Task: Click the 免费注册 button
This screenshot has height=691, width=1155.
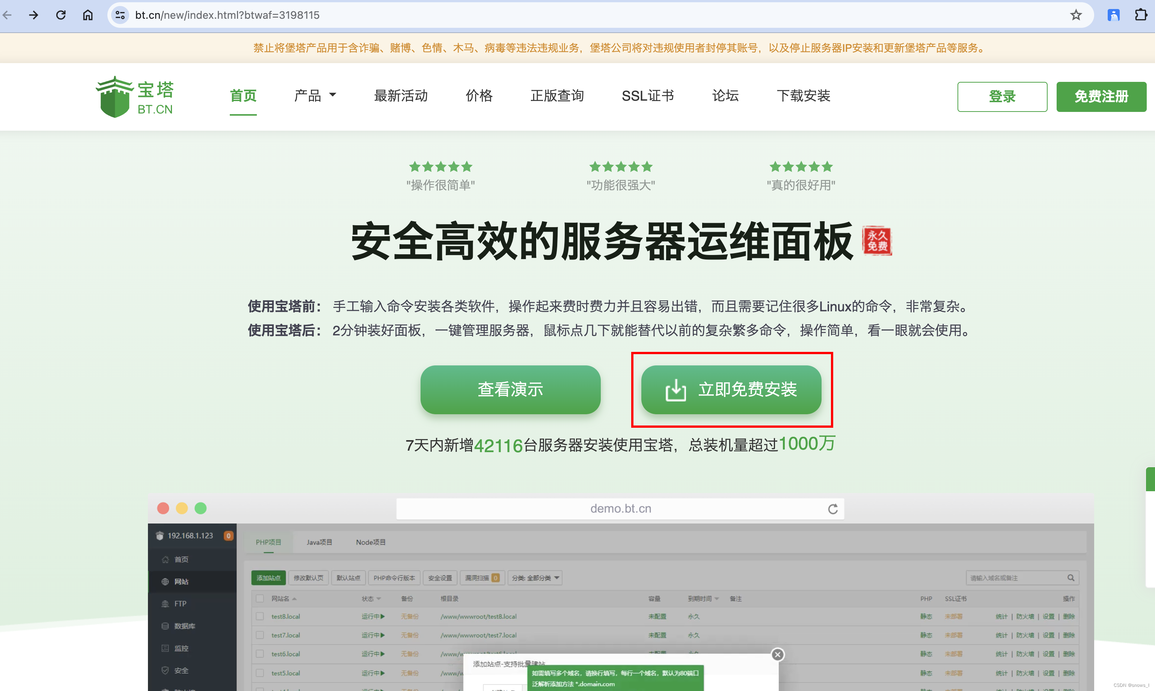Action: [1101, 97]
